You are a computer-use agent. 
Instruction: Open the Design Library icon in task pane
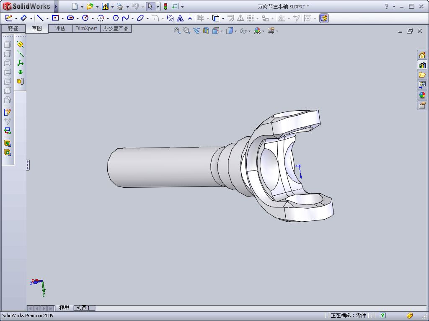pos(422,65)
